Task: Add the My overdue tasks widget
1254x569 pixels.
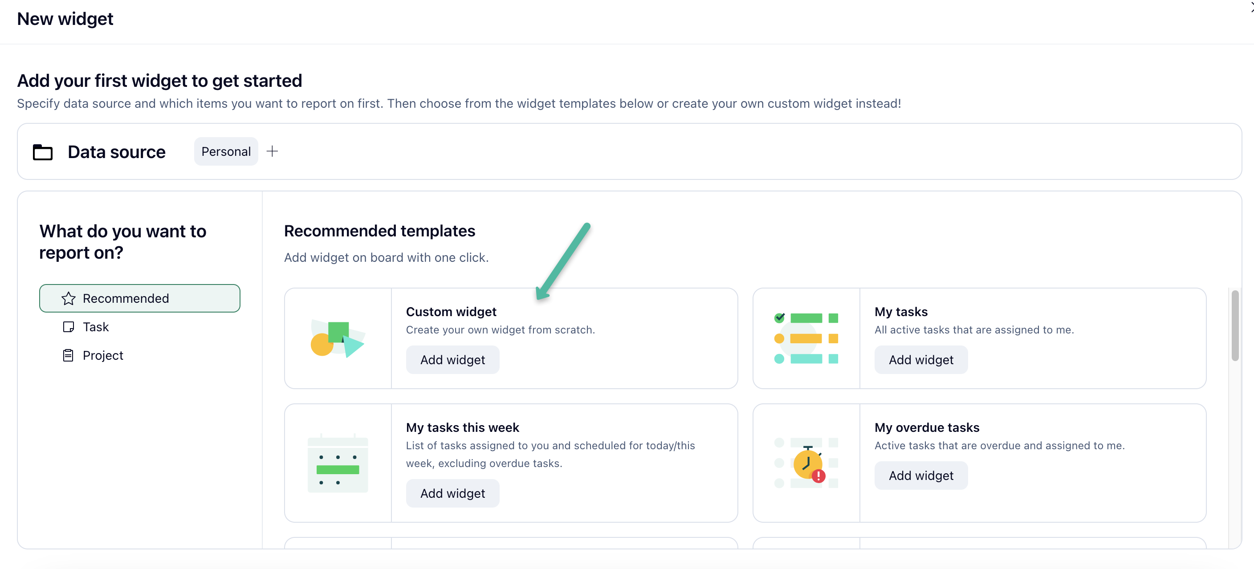Action: click(920, 476)
